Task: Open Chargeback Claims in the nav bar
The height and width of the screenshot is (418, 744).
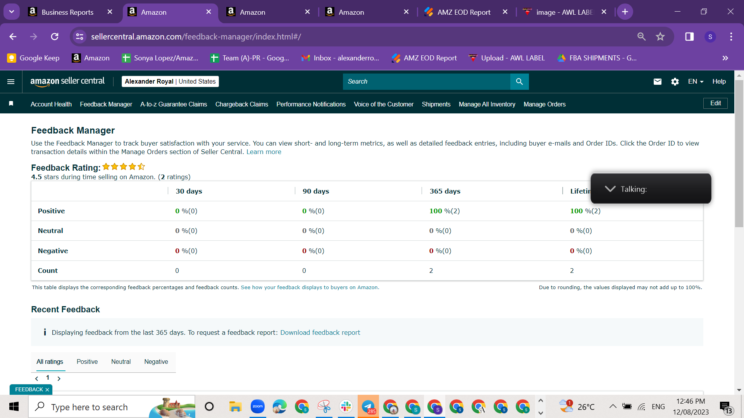Action: (242, 104)
